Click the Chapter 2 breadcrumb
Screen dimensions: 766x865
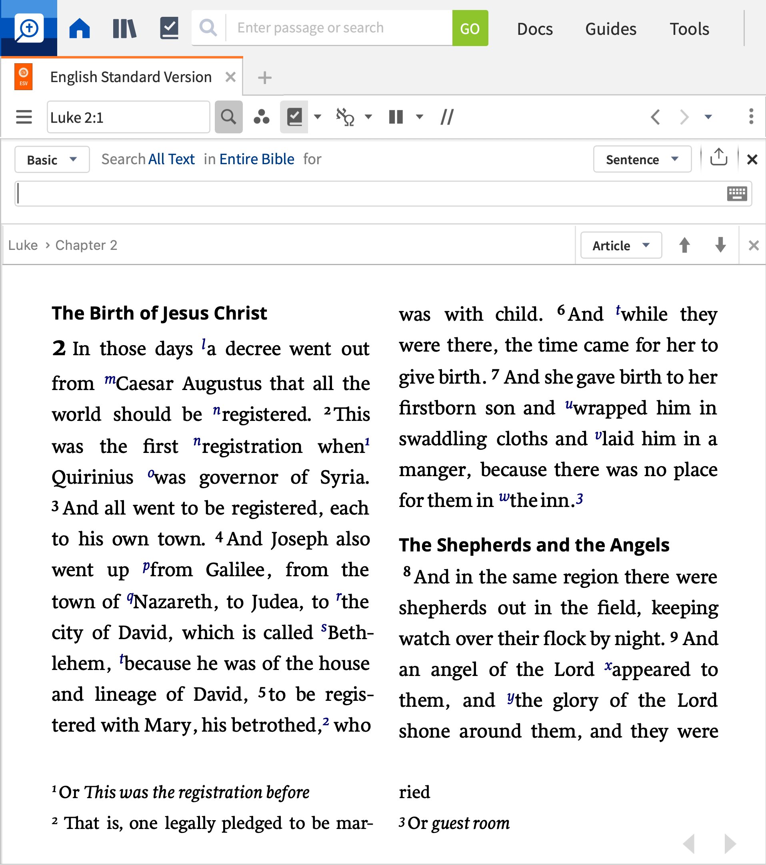click(x=86, y=245)
